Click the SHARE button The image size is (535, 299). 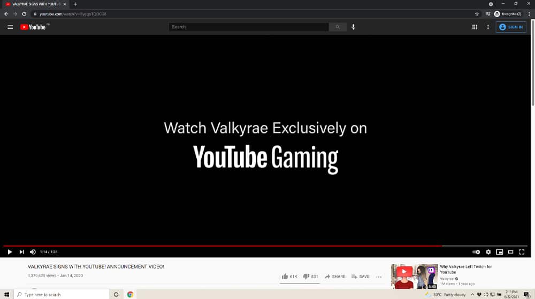pyautogui.click(x=335, y=276)
